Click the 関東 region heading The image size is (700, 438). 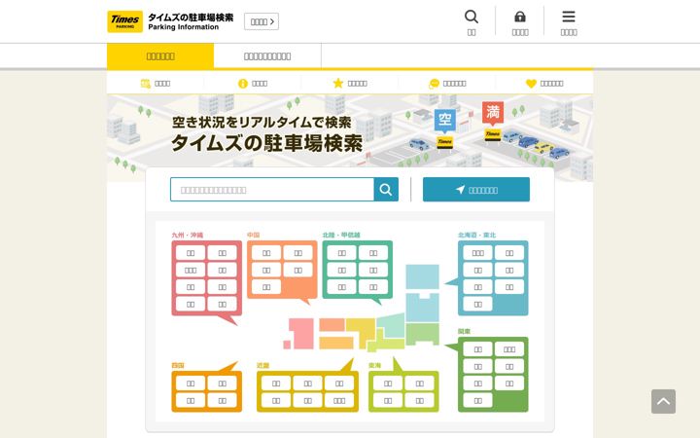[465, 332]
